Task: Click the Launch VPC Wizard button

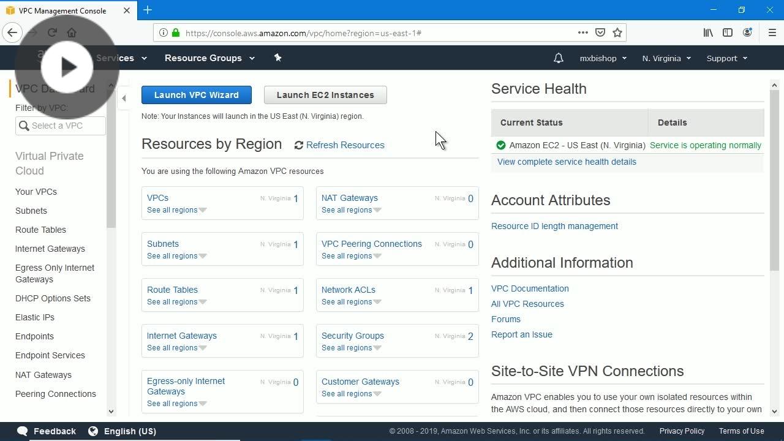Action: click(x=197, y=95)
